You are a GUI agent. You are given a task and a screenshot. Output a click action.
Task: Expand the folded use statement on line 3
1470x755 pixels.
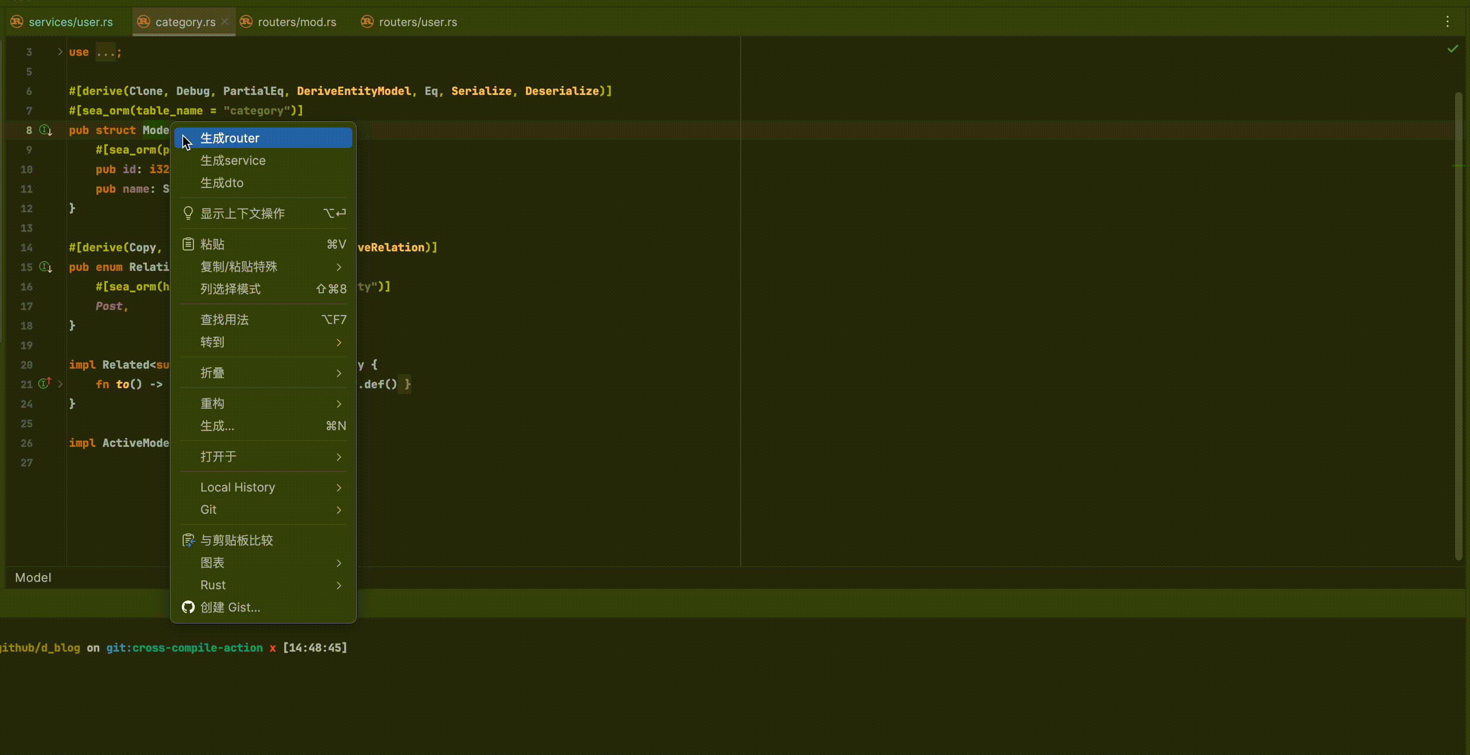click(60, 52)
